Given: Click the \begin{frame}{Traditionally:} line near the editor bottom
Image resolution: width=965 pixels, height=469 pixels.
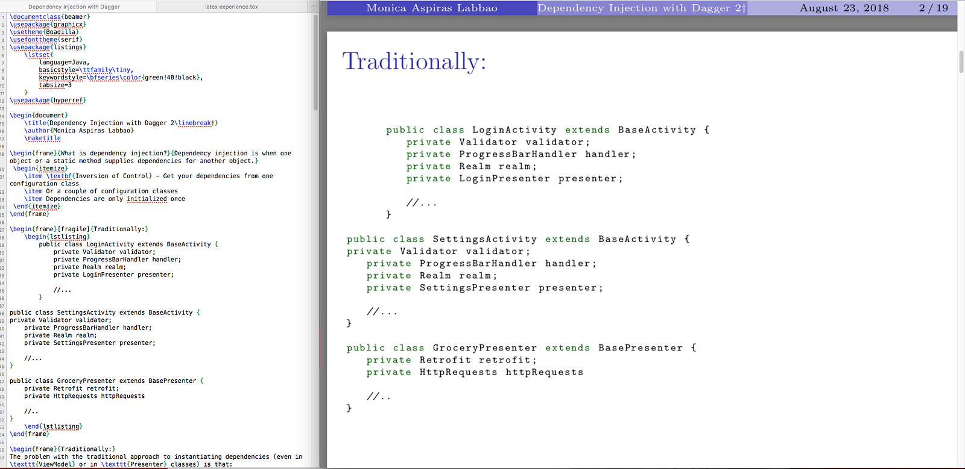Looking at the screenshot, I should coord(63,449).
